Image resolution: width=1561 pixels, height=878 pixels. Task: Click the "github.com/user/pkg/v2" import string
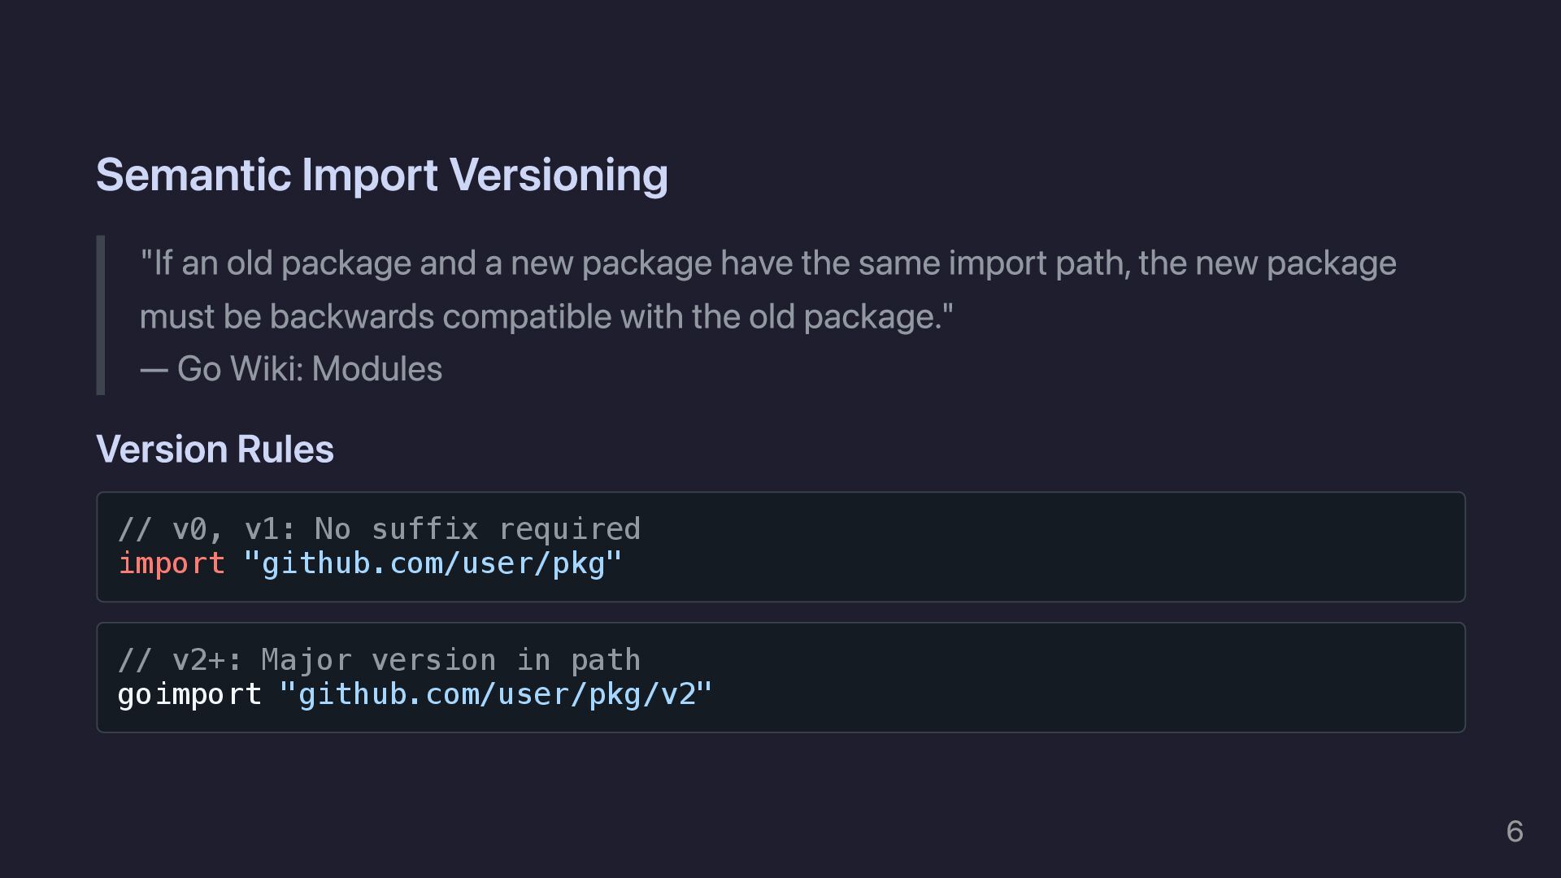(495, 695)
